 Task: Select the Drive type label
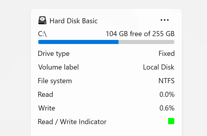click(54, 54)
